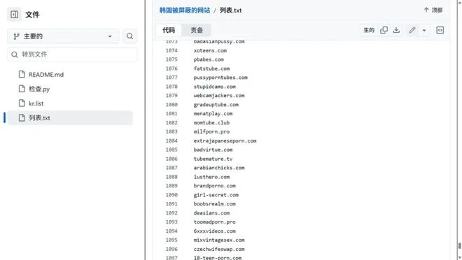Click the text deasians.com
The height and width of the screenshot is (260, 462).
tap(211, 213)
